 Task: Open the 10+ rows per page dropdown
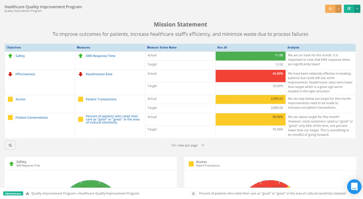(187, 146)
